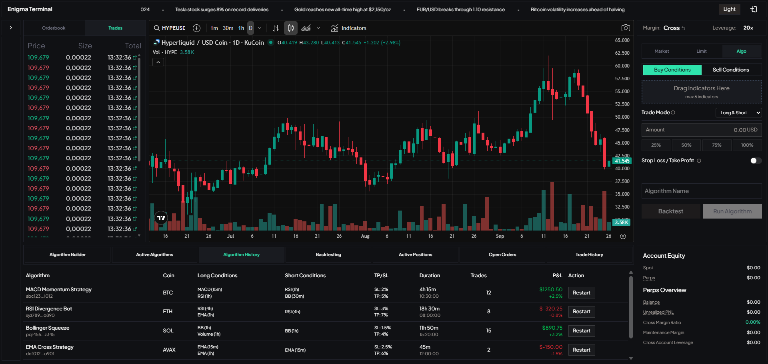The width and height of the screenshot is (768, 364).
Task: Switch the terminal to Light theme
Action: tap(729, 9)
